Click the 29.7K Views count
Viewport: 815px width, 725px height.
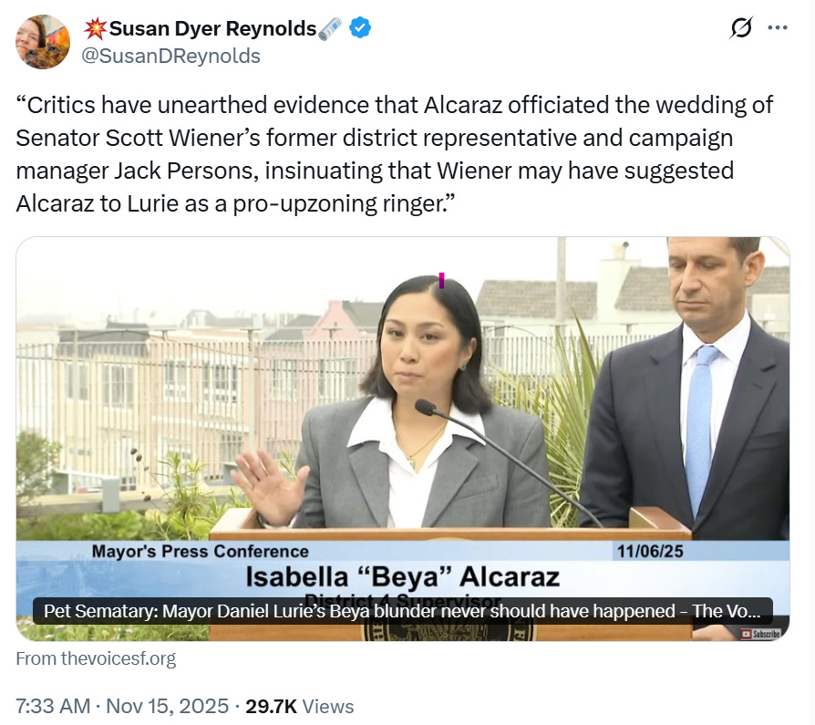(x=299, y=706)
